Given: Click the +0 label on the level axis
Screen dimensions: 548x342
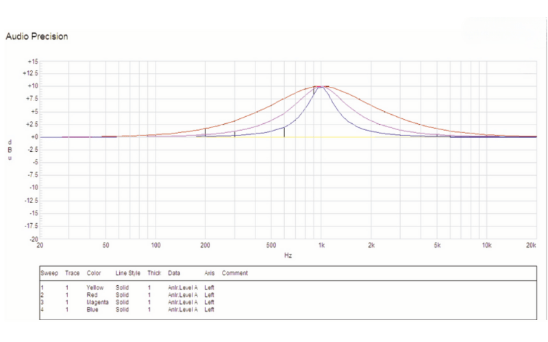Looking at the screenshot, I should click(34, 137).
